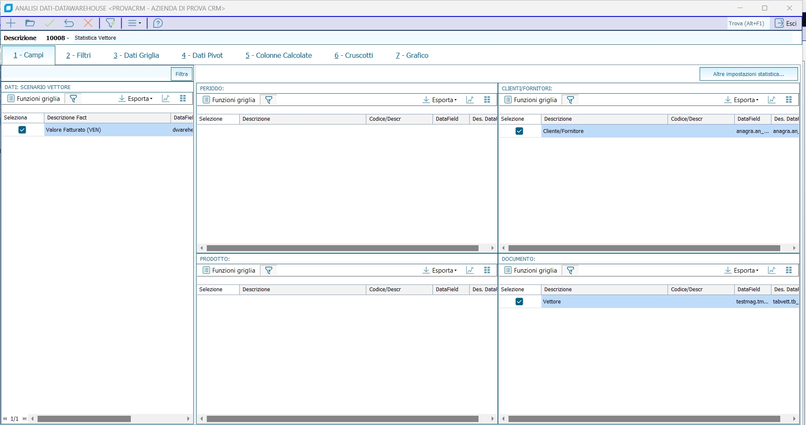
Task: Click the grid layout icon in the PRODOTTO panel
Action: click(487, 271)
